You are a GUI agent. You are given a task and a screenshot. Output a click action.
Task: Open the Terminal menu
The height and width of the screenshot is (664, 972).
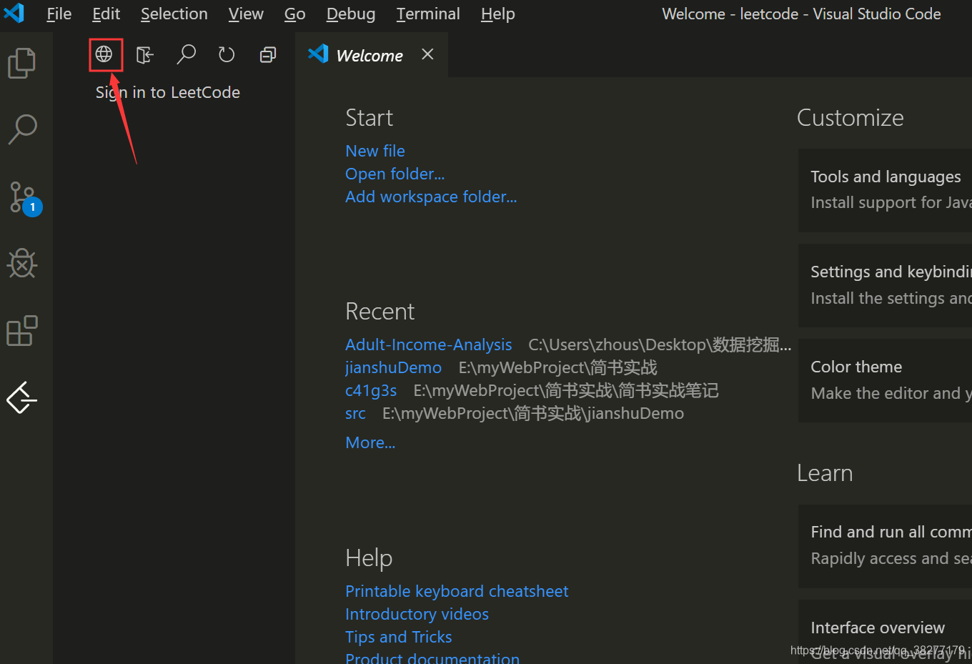427,14
